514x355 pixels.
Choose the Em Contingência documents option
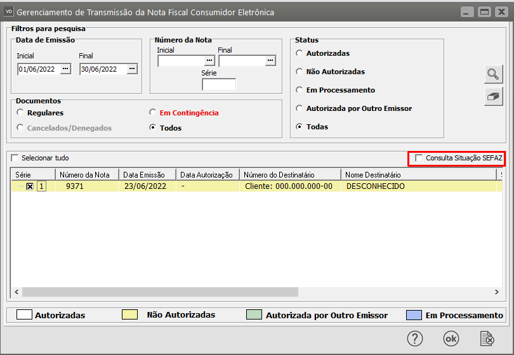pyautogui.click(x=152, y=113)
